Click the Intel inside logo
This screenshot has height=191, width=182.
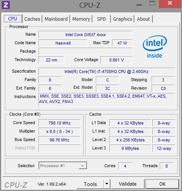coord(155,47)
